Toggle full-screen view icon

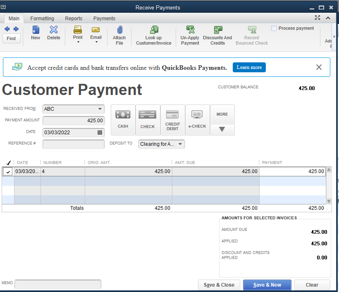(x=318, y=18)
